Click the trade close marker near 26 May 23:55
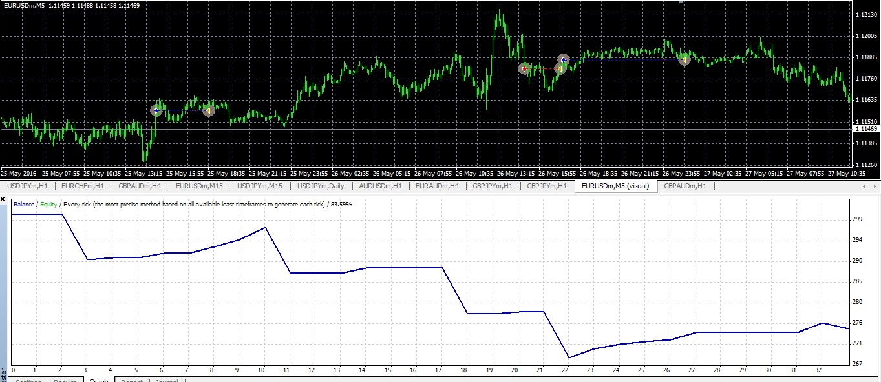 [x=684, y=59]
